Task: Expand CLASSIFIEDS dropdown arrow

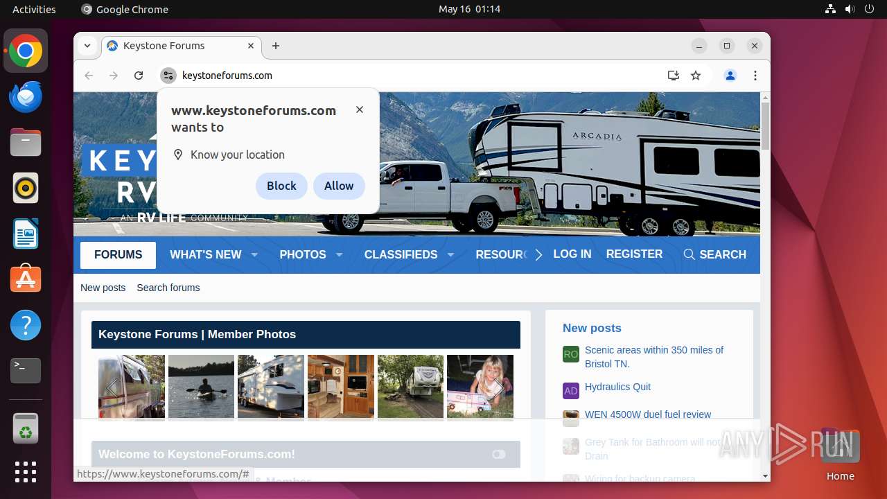Action: pos(450,254)
